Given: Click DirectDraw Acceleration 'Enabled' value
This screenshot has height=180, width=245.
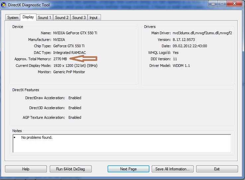Looking at the screenshot, I should [75, 98].
